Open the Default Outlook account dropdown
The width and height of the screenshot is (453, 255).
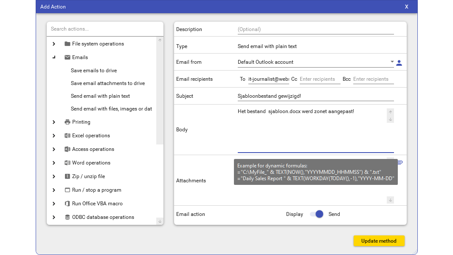pos(392,62)
